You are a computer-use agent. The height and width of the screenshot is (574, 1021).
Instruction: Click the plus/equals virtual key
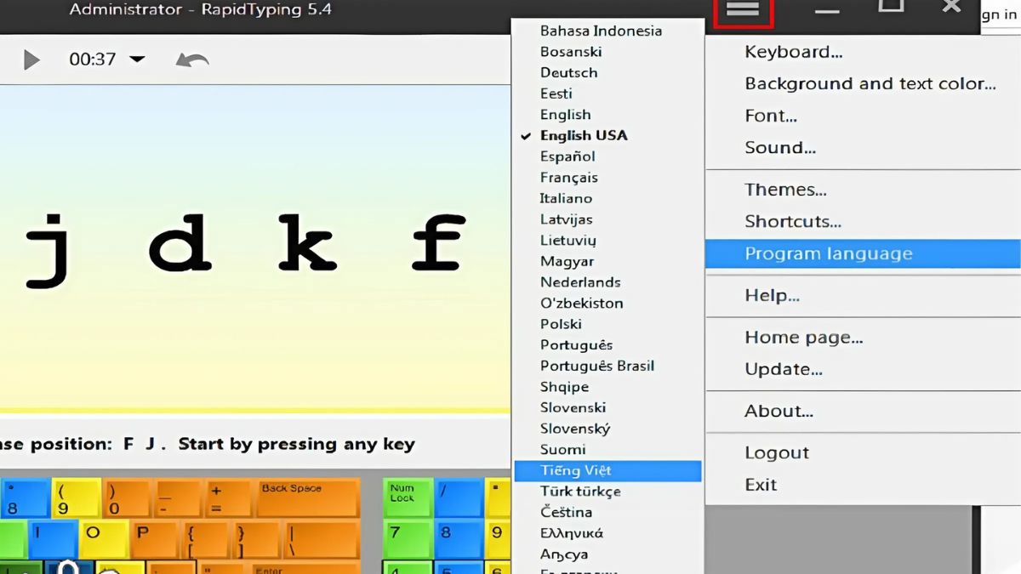229,498
